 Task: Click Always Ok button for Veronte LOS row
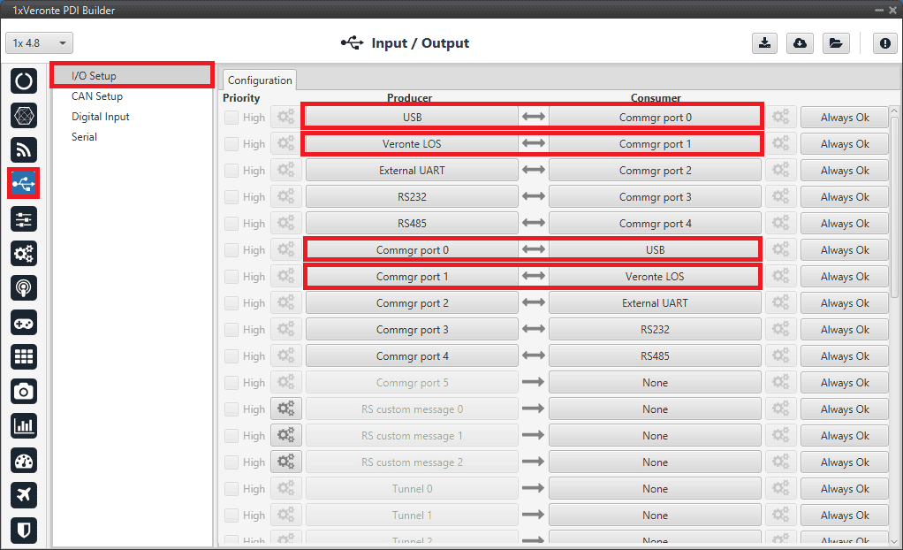844,144
